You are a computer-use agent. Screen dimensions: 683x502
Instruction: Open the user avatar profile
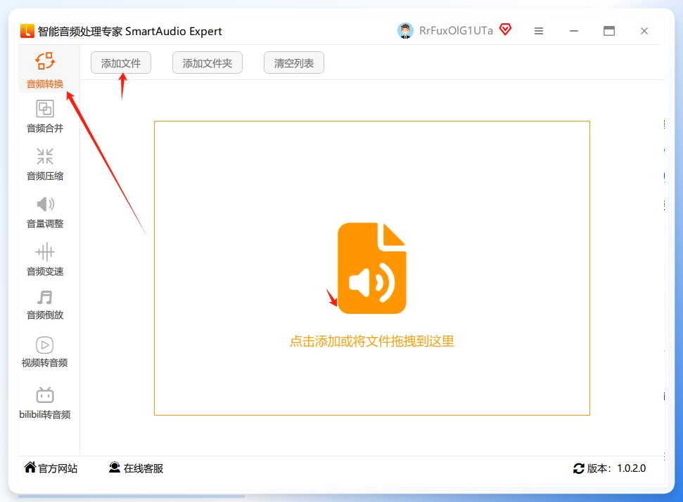pos(405,31)
